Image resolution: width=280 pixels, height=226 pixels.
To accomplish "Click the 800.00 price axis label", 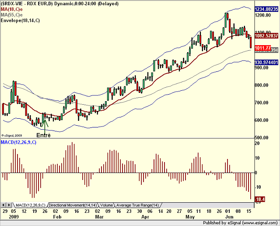I will (x=262, y=85).
